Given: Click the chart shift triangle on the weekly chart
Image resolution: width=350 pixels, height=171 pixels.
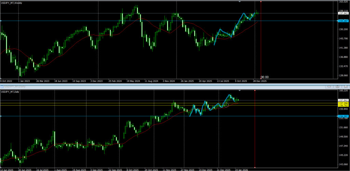Looking at the screenshot, I should [240, 2].
